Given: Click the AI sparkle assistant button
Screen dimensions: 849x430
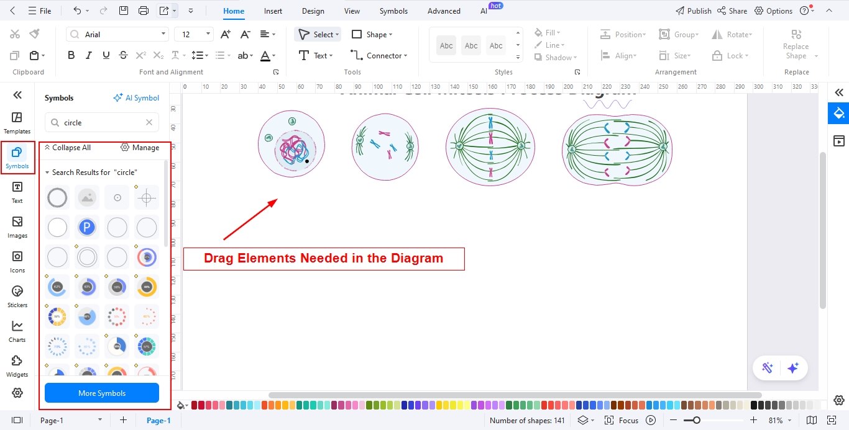Looking at the screenshot, I should 792,368.
